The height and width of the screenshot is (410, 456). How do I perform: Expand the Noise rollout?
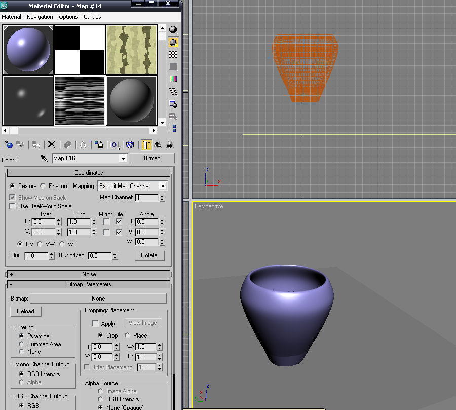pyautogui.click(x=89, y=274)
